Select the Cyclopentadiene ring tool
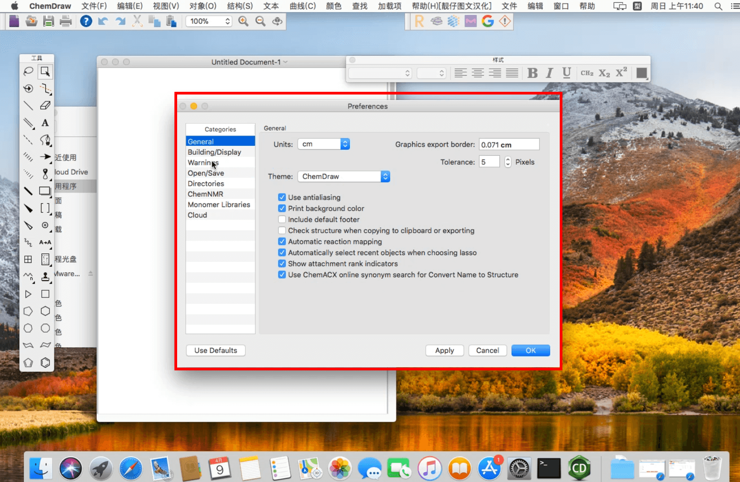 [28, 362]
